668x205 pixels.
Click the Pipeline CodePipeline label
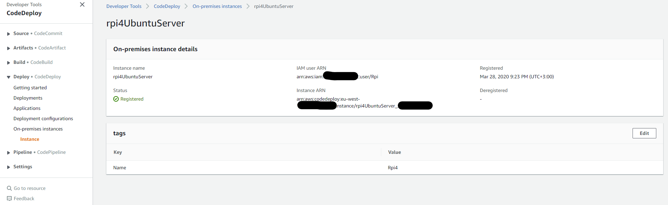point(40,152)
